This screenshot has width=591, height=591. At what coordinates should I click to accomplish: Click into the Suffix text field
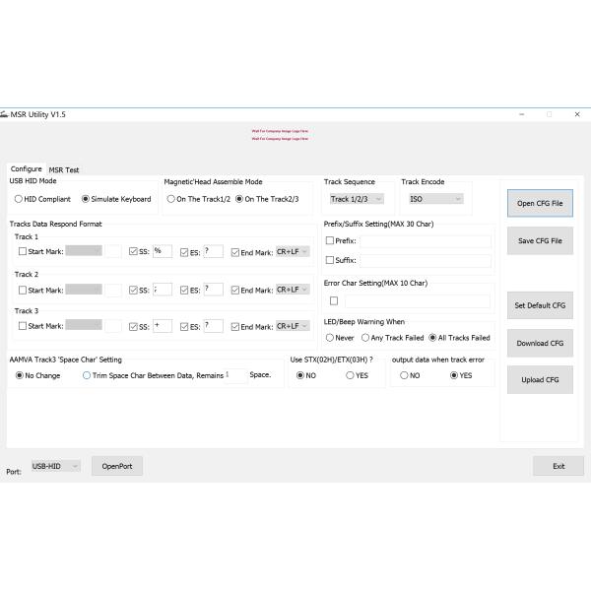tap(426, 261)
